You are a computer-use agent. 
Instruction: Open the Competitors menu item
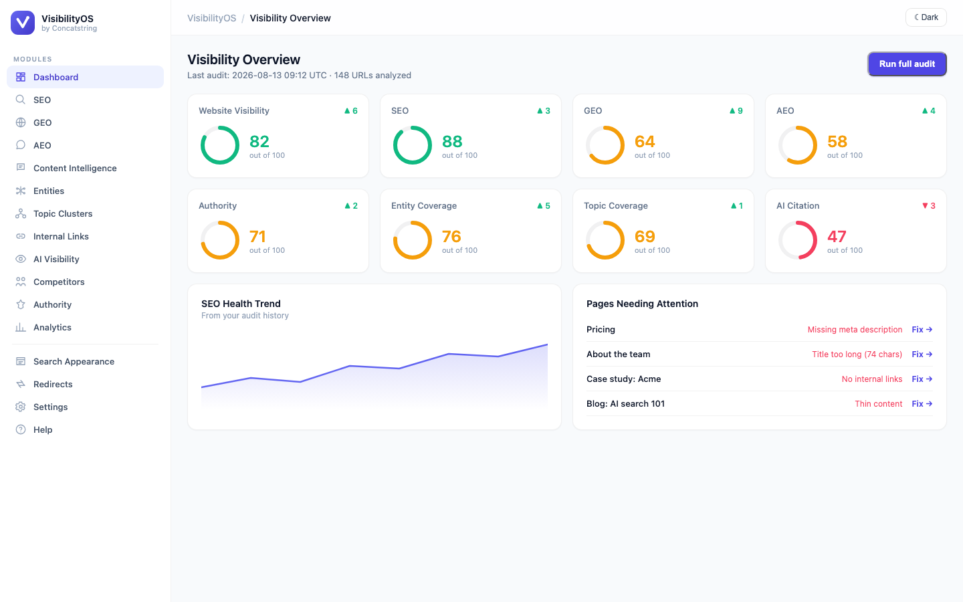click(85, 282)
